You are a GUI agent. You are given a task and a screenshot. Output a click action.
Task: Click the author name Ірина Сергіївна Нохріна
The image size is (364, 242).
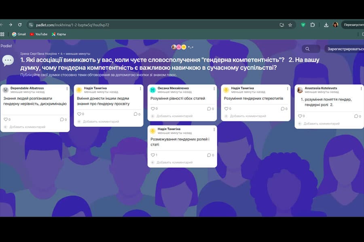tap(38, 54)
